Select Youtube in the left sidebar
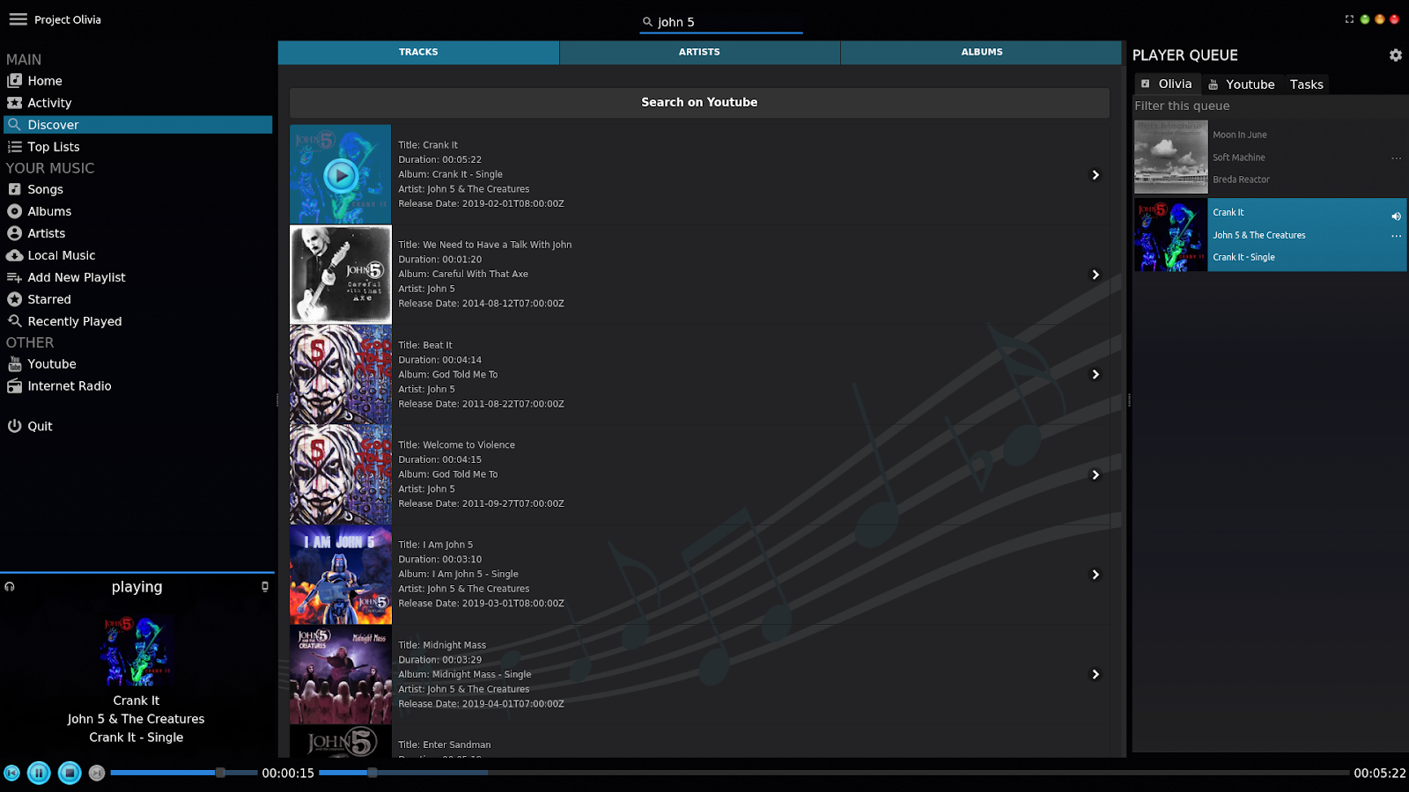1409x792 pixels. [x=50, y=363]
